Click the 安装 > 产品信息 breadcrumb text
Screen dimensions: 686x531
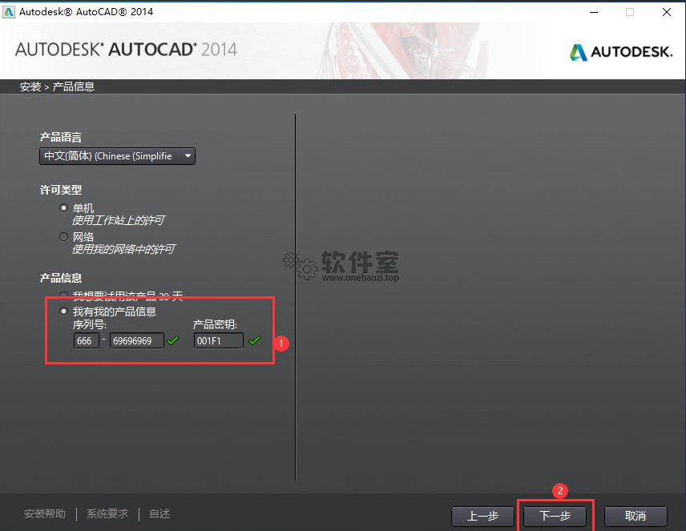[58, 86]
